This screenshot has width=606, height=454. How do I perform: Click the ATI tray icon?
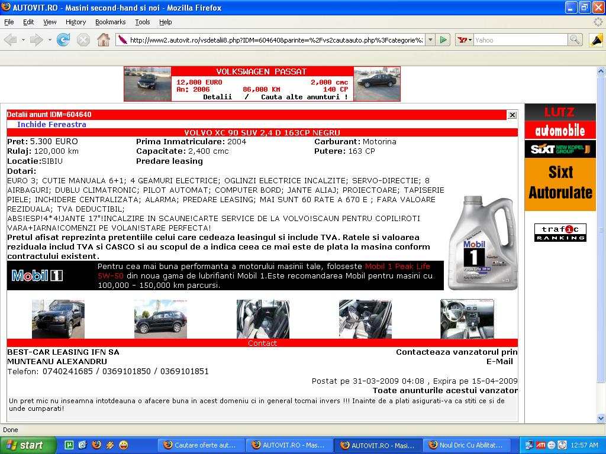[x=540, y=445]
